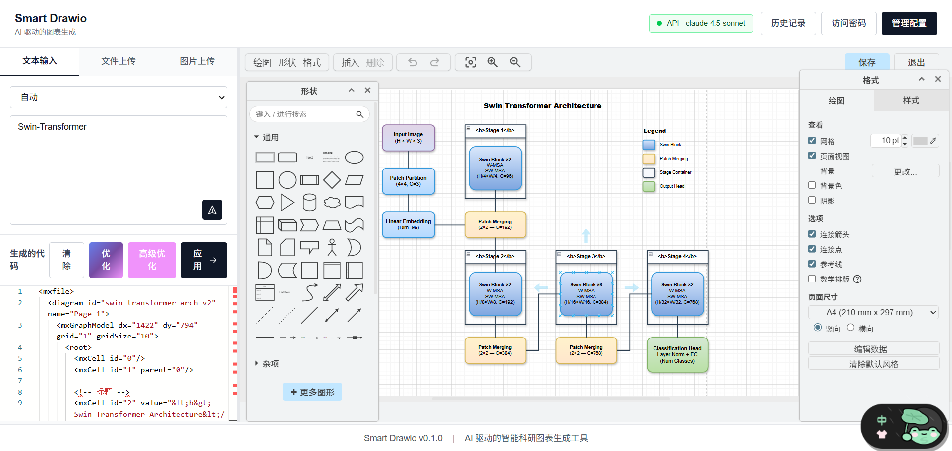Choose the cylinder shape in the palette

309,202
